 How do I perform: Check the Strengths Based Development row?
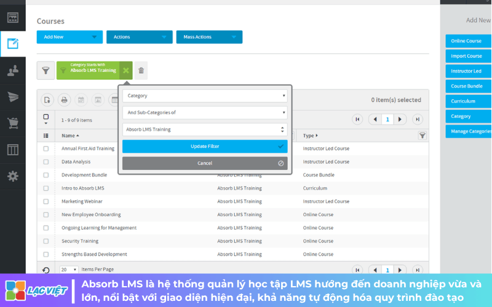46,254
